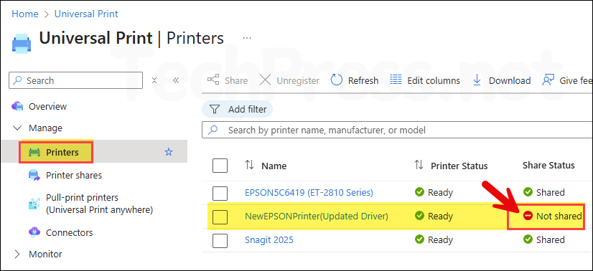The image size is (593, 271).
Task: Click Add filter button
Action: (237, 110)
